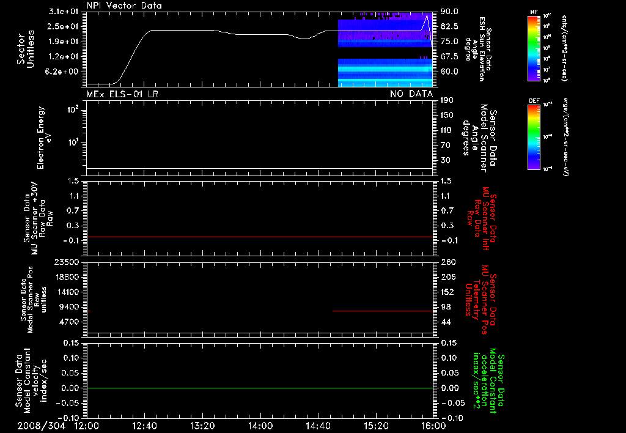
Task: Click the 190 scanner angle tick
Action: tap(447, 100)
